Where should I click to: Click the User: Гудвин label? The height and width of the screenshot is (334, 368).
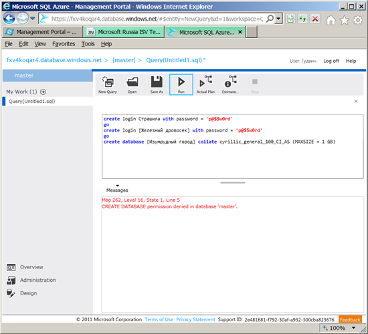click(303, 61)
